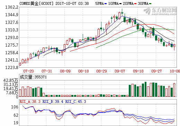The height and width of the screenshot is (126, 180).
Task: Click the black 10PMA legend swatch
Action: [x=120, y=4]
